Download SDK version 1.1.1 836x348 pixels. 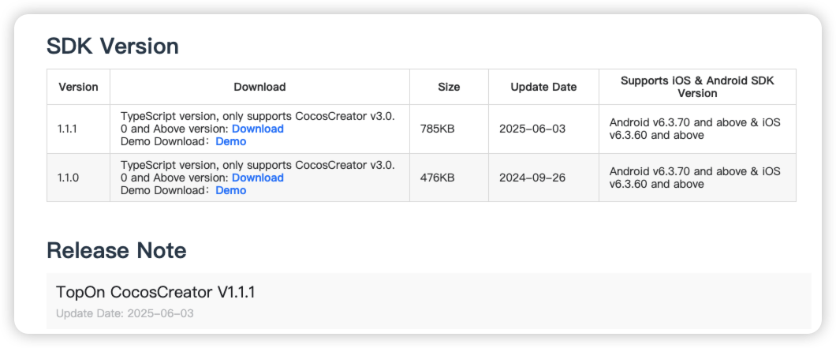pos(258,129)
